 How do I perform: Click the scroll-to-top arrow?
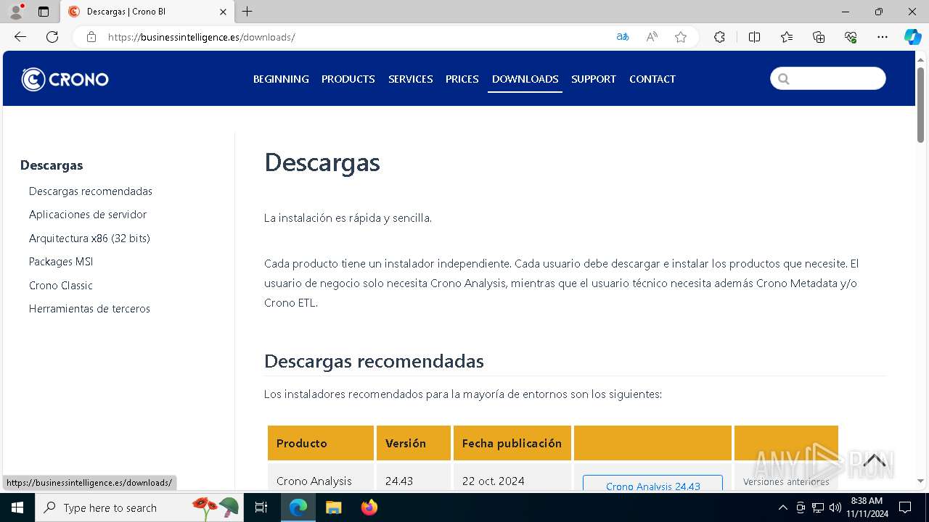[x=875, y=460]
